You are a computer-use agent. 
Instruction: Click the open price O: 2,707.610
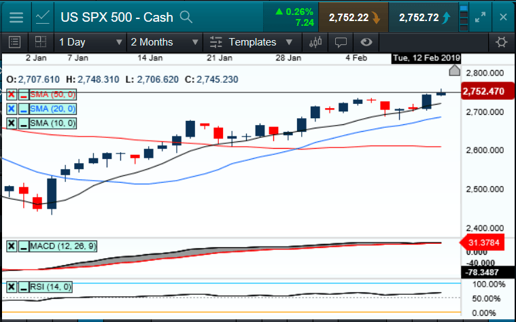(33, 79)
